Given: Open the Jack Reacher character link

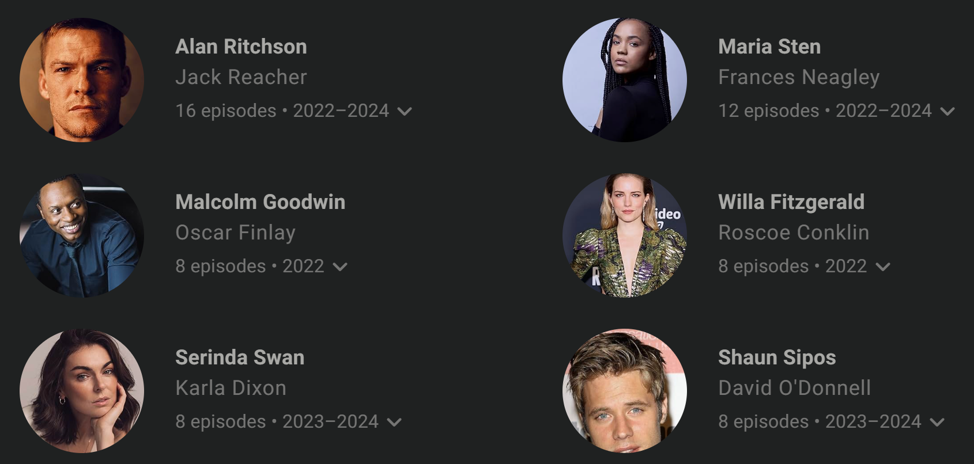Looking at the screenshot, I should point(241,77).
